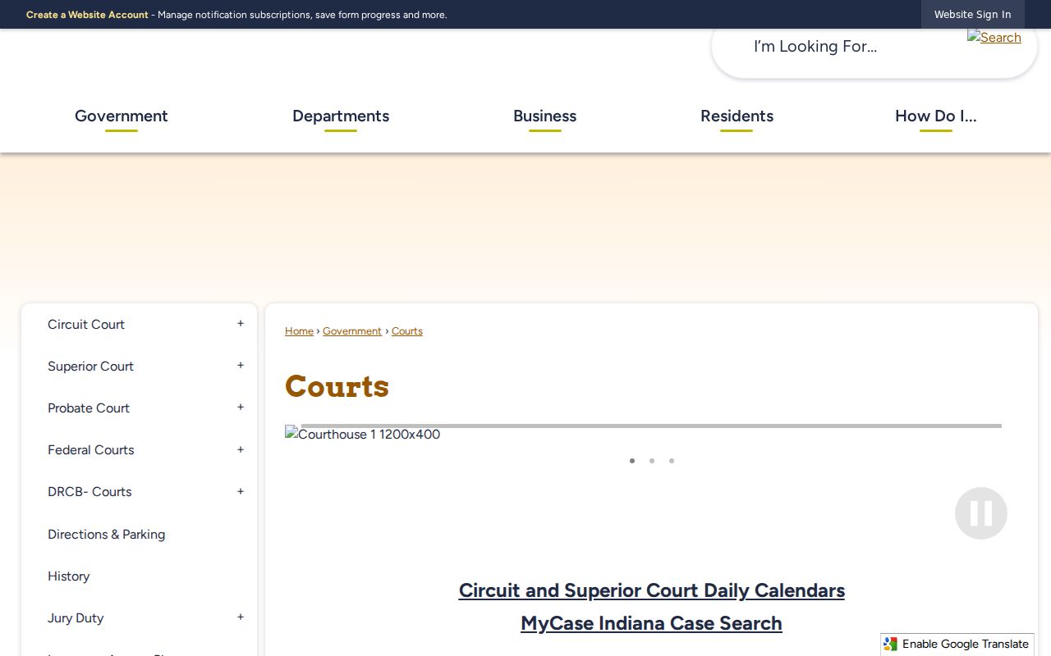Open Probate Court sidebar link
Image resolution: width=1051 pixels, height=656 pixels.
click(89, 408)
